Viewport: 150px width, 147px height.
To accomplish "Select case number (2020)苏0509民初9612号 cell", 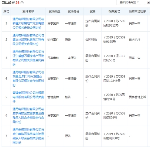I will (114, 23).
